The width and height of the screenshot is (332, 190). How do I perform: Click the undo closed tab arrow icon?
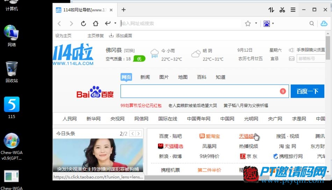[108, 23]
